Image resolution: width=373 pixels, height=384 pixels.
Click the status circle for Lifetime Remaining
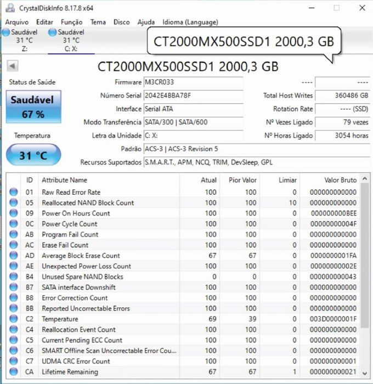point(14,371)
